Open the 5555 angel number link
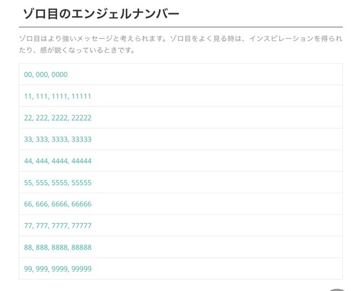356x291 pixels. coord(59,183)
